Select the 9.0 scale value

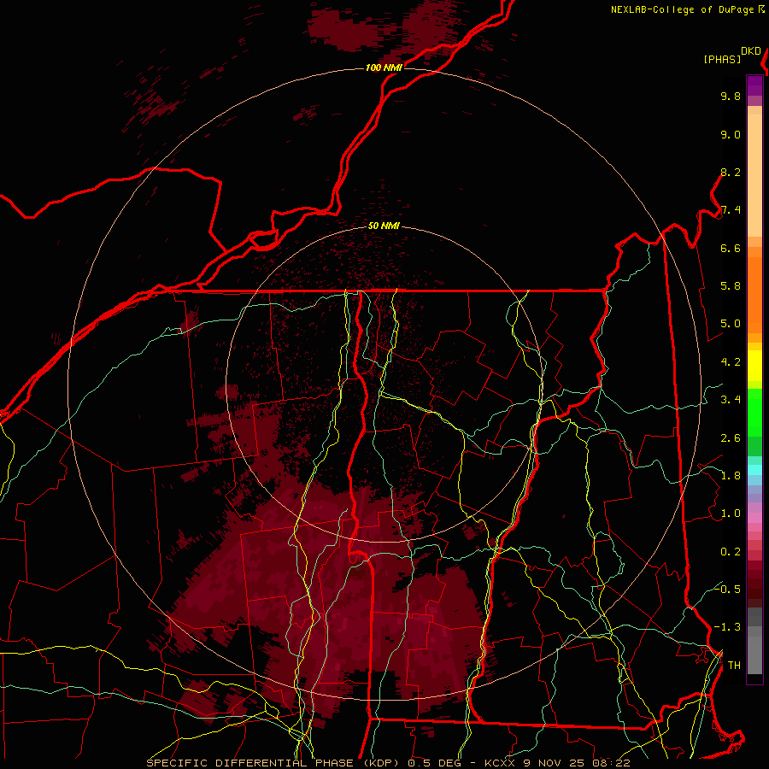(x=731, y=134)
